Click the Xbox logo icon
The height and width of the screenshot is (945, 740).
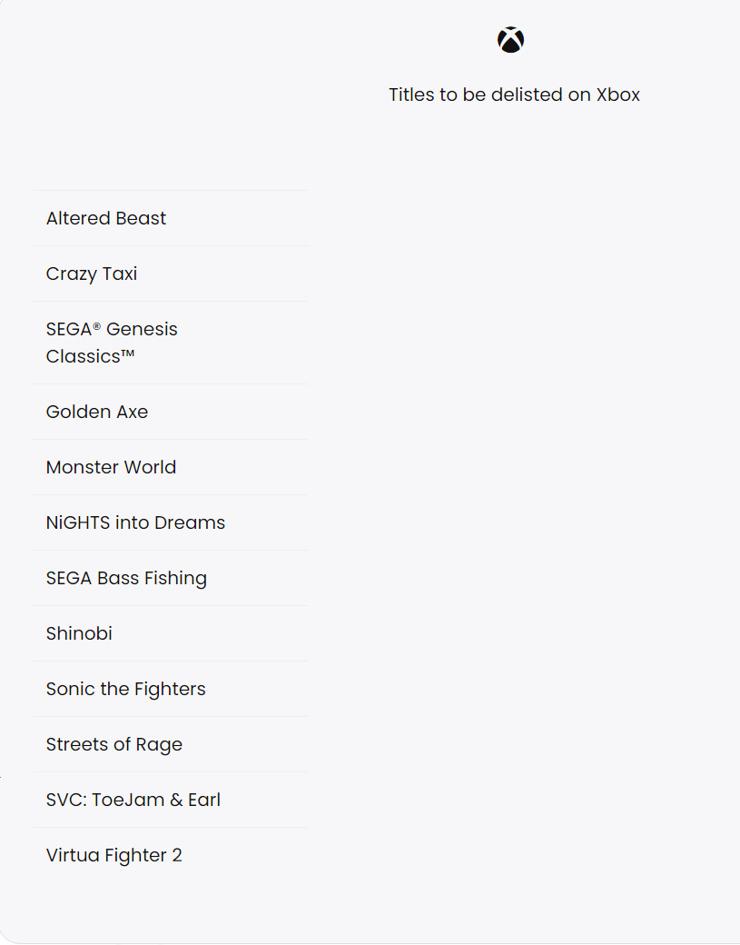pos(510,40)
